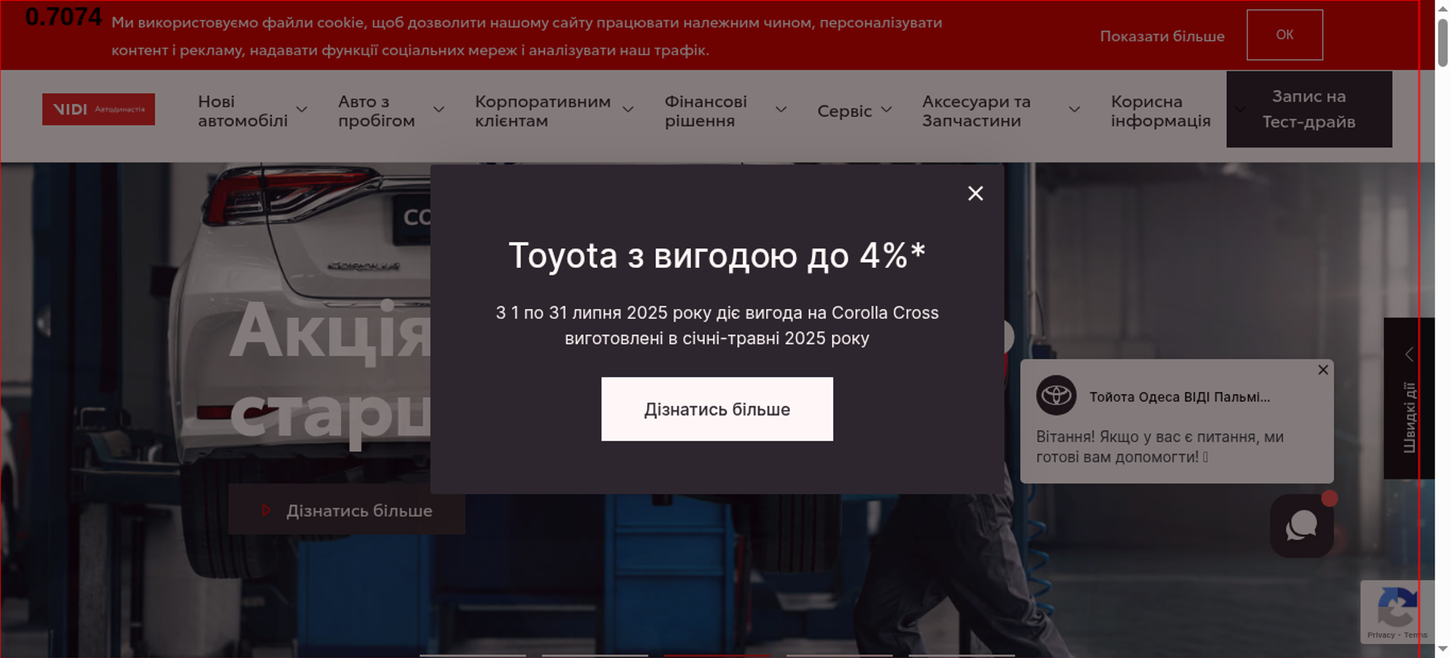1450x658 pixels.
Task: Expand Авто з пробігом dropdown chevron
Action: click(439, 110)
